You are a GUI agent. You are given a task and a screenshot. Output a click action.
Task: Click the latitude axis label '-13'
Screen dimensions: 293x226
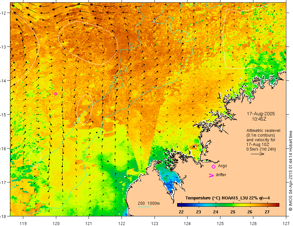4,47
